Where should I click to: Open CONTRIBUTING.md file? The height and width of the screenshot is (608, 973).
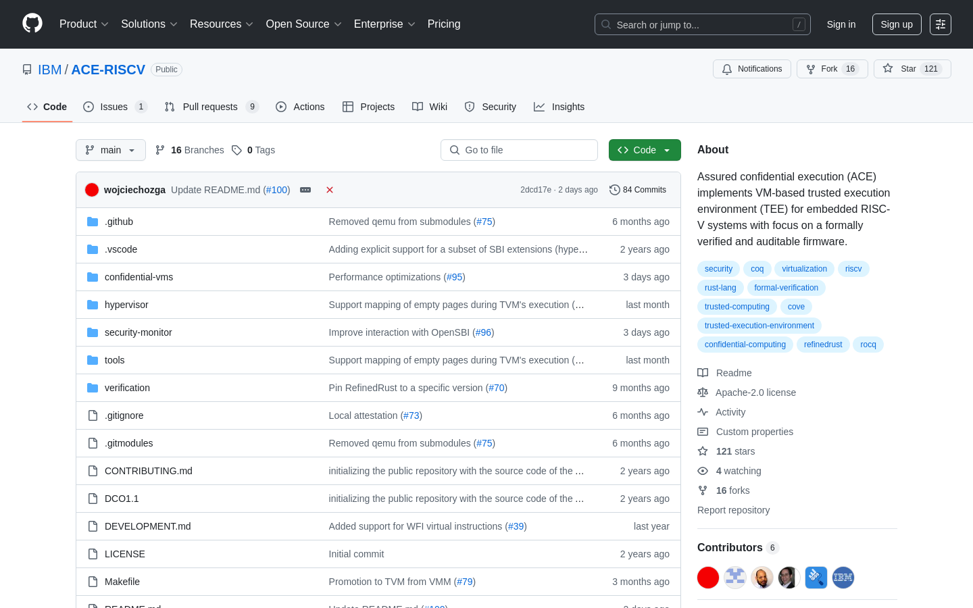(x=149, y=471)
